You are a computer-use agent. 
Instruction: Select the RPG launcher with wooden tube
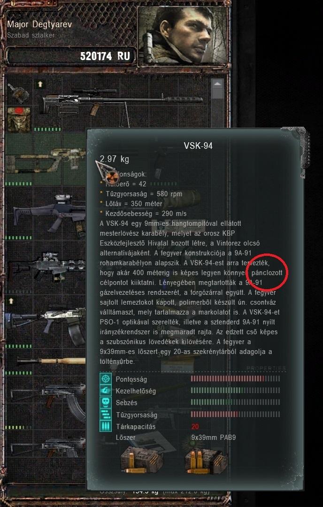[x=51, y=361]
